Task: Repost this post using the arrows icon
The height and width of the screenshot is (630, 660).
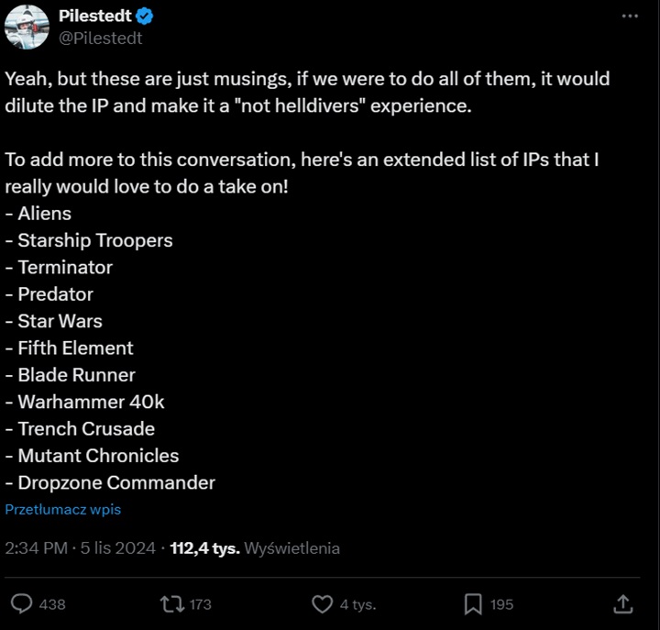Action: tap(171, 603)
